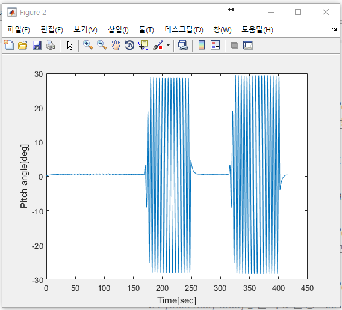Image resolution: width=342 pixels, height=310 pixels.
Task: Click the Link Plot toolbar icon
Action: [x=183, y=45]
